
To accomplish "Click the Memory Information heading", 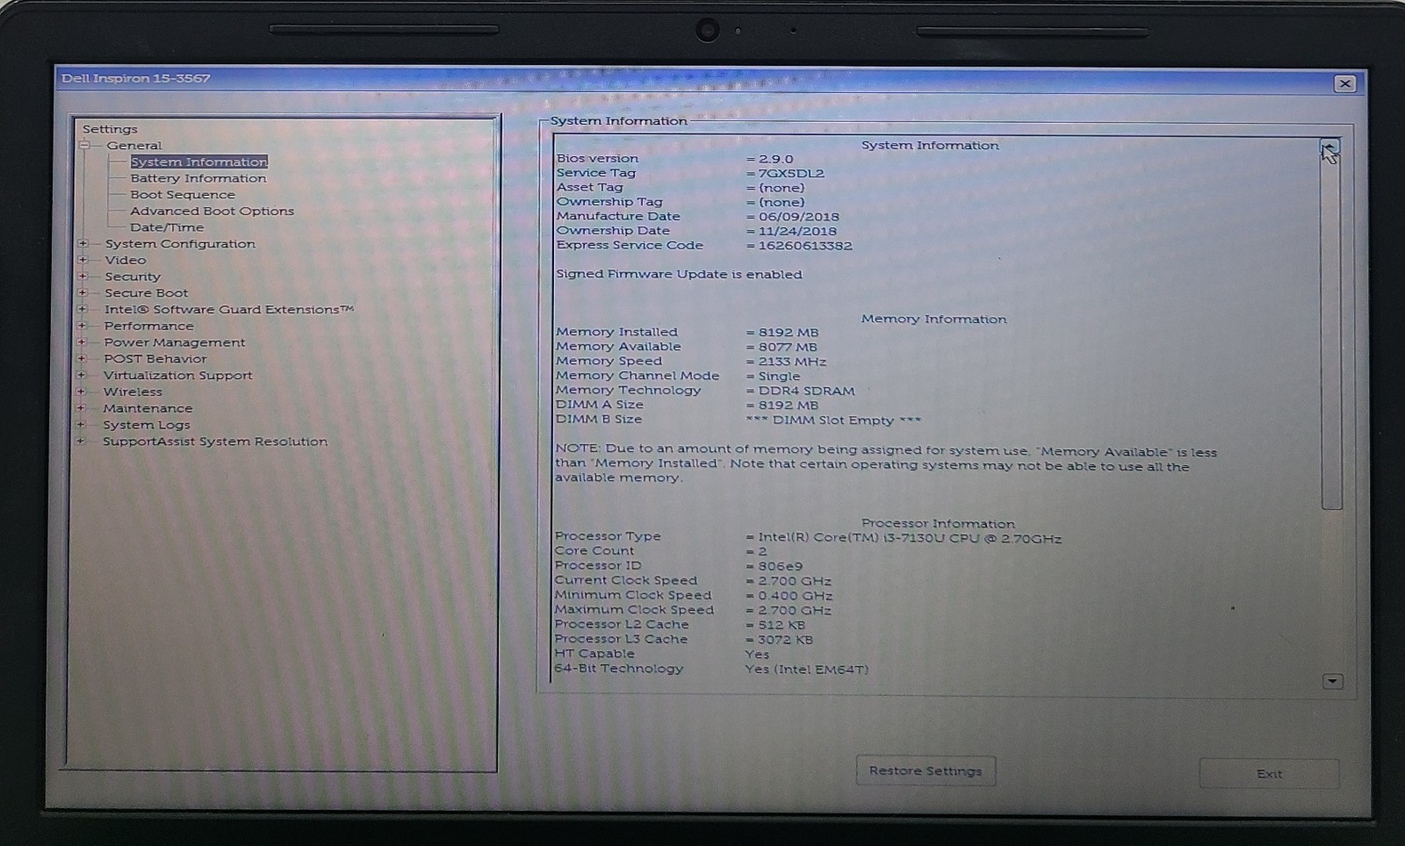I will (x=933, y=319).
